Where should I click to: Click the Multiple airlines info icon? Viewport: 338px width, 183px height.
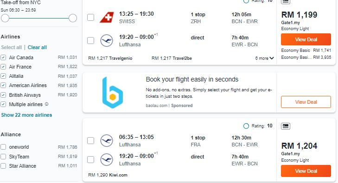[46, 104]
